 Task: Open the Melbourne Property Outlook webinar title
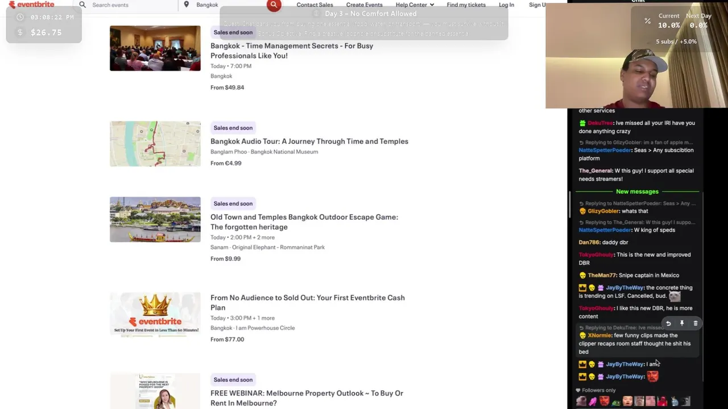(307, 398)
